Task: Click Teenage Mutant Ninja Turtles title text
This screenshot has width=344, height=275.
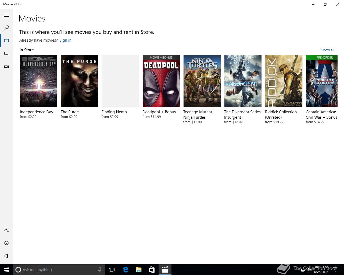Action: point(198,115)
